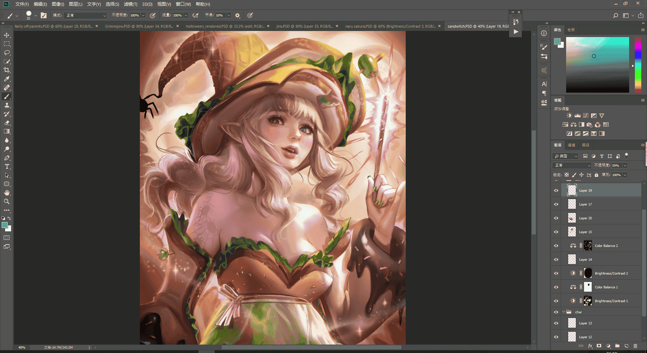Select the Eraser tool
This screenshot has height=353, width=647.
pyautogui.click(x=7, y=123)
